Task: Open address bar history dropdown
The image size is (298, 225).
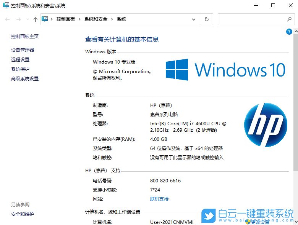Action: [193, 19]
